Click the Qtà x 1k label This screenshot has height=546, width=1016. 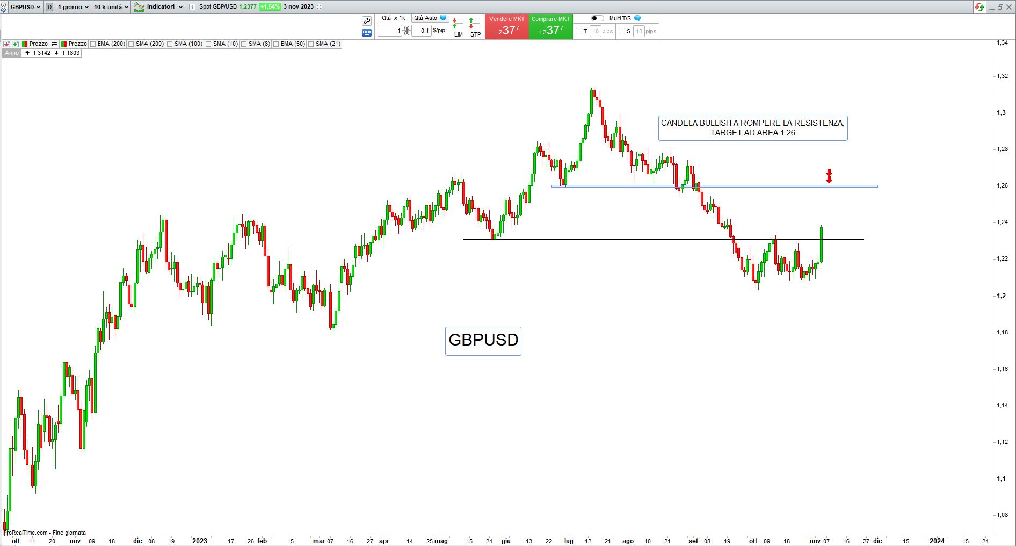pyautogui.click(x=393, y=18)
